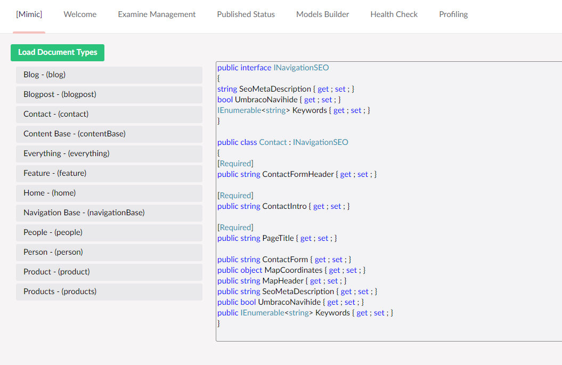The height and width of the screenshot is (365, 562).
Task: Click the MapHeader property line
Action: [282, 281]
